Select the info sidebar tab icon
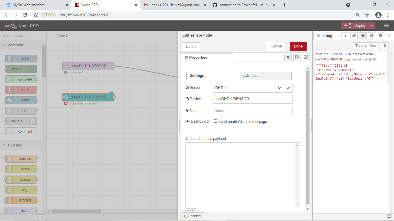The image size is (394, 221). [x=345, y=36]
